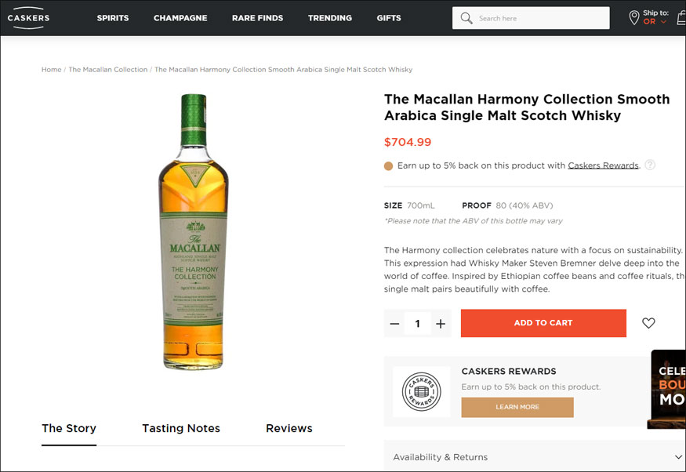The width and height of the screenshot is (686, 472).
Task: Click the ship-to location pin icon
Action: (633, 17)
